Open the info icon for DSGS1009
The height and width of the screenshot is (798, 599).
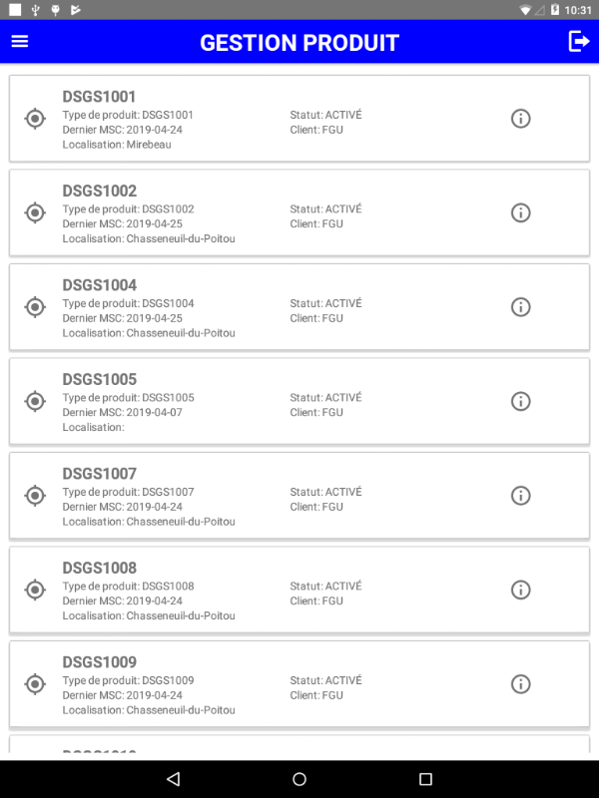[x=520, y=684]
